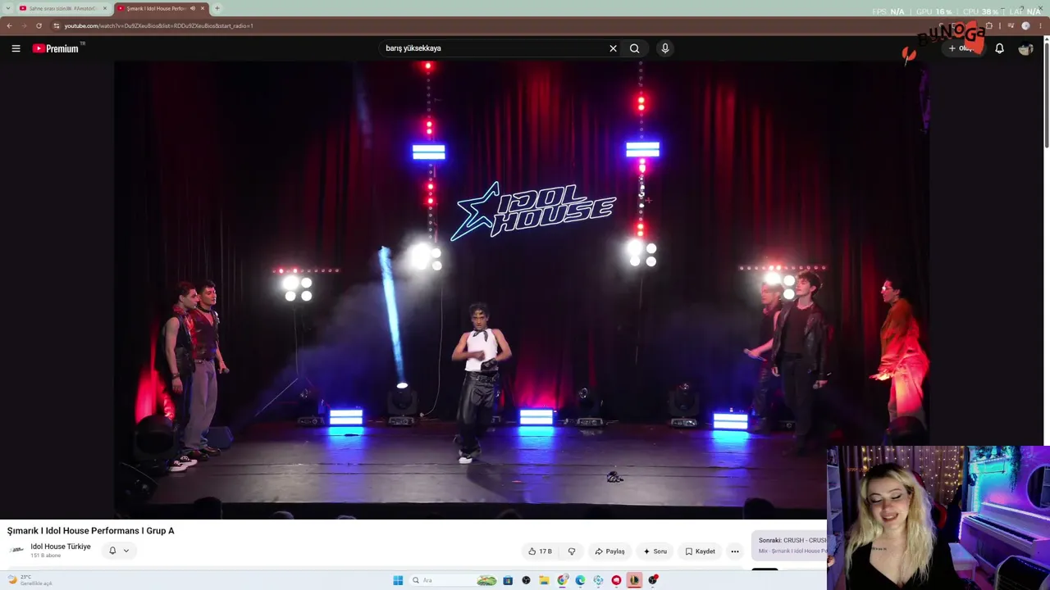This screenshot has height=590, width=1050.
Task: Open the Soru (Ask) button
Action: [655, 551]
